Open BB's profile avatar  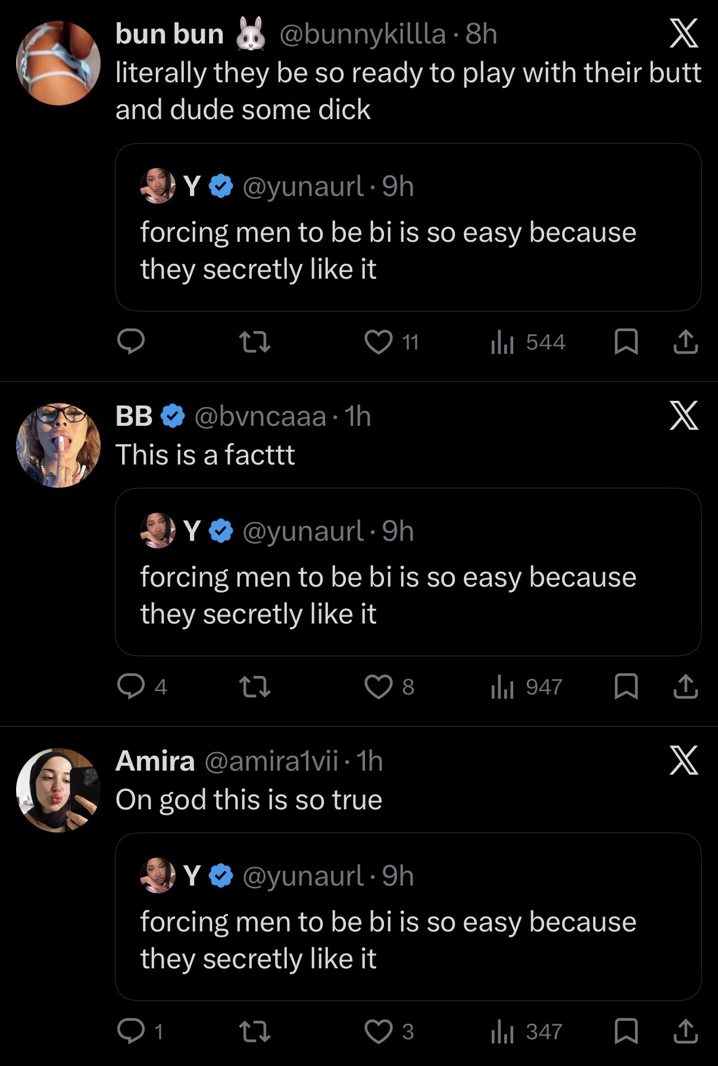point(58,445)
